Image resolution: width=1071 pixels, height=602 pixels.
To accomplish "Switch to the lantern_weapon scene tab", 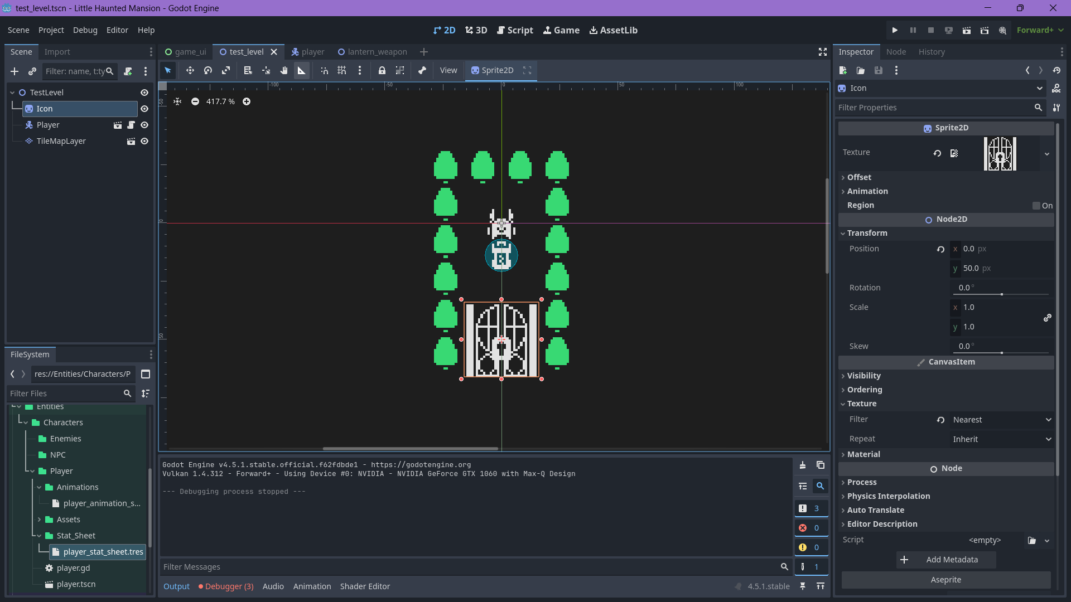I will coord(373,52).
